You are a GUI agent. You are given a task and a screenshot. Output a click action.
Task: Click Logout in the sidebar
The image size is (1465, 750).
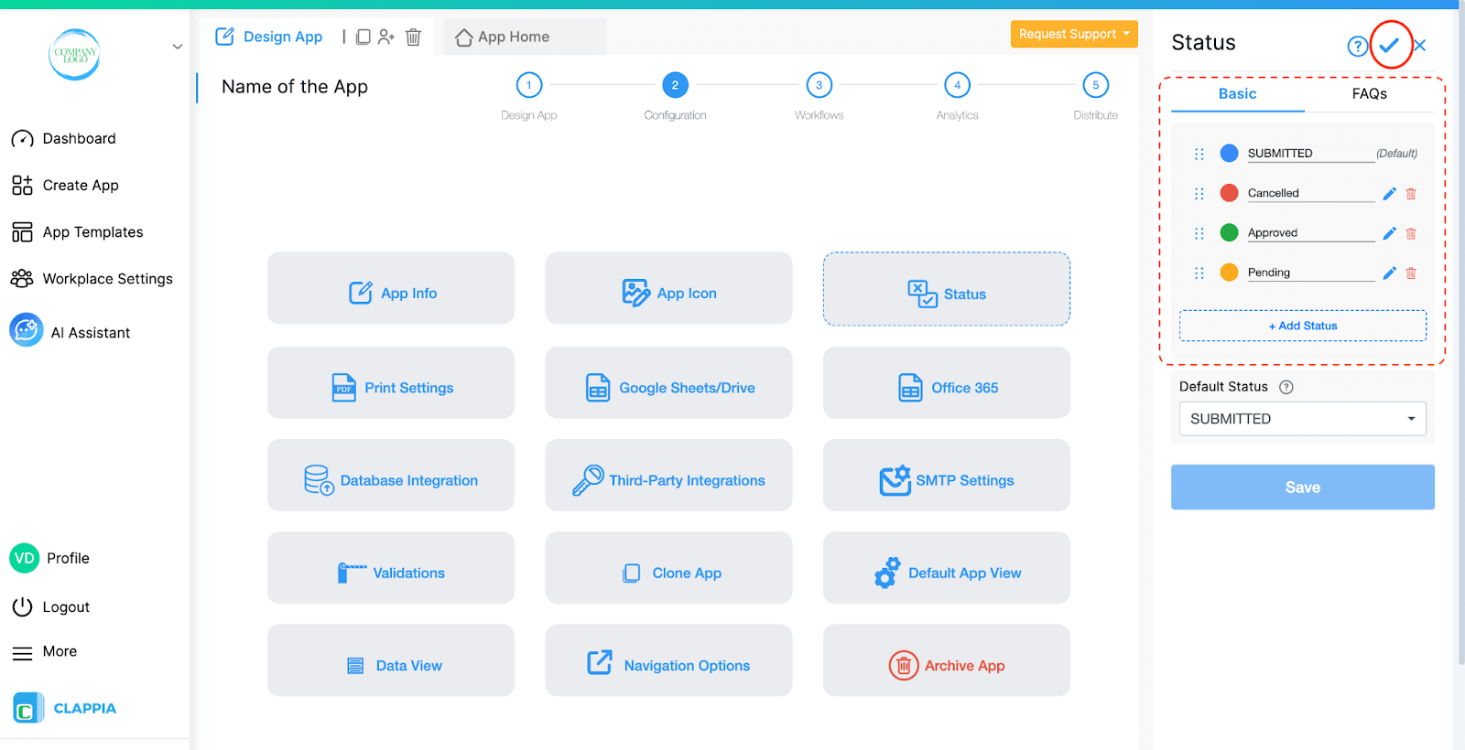[x=51, y=607]
